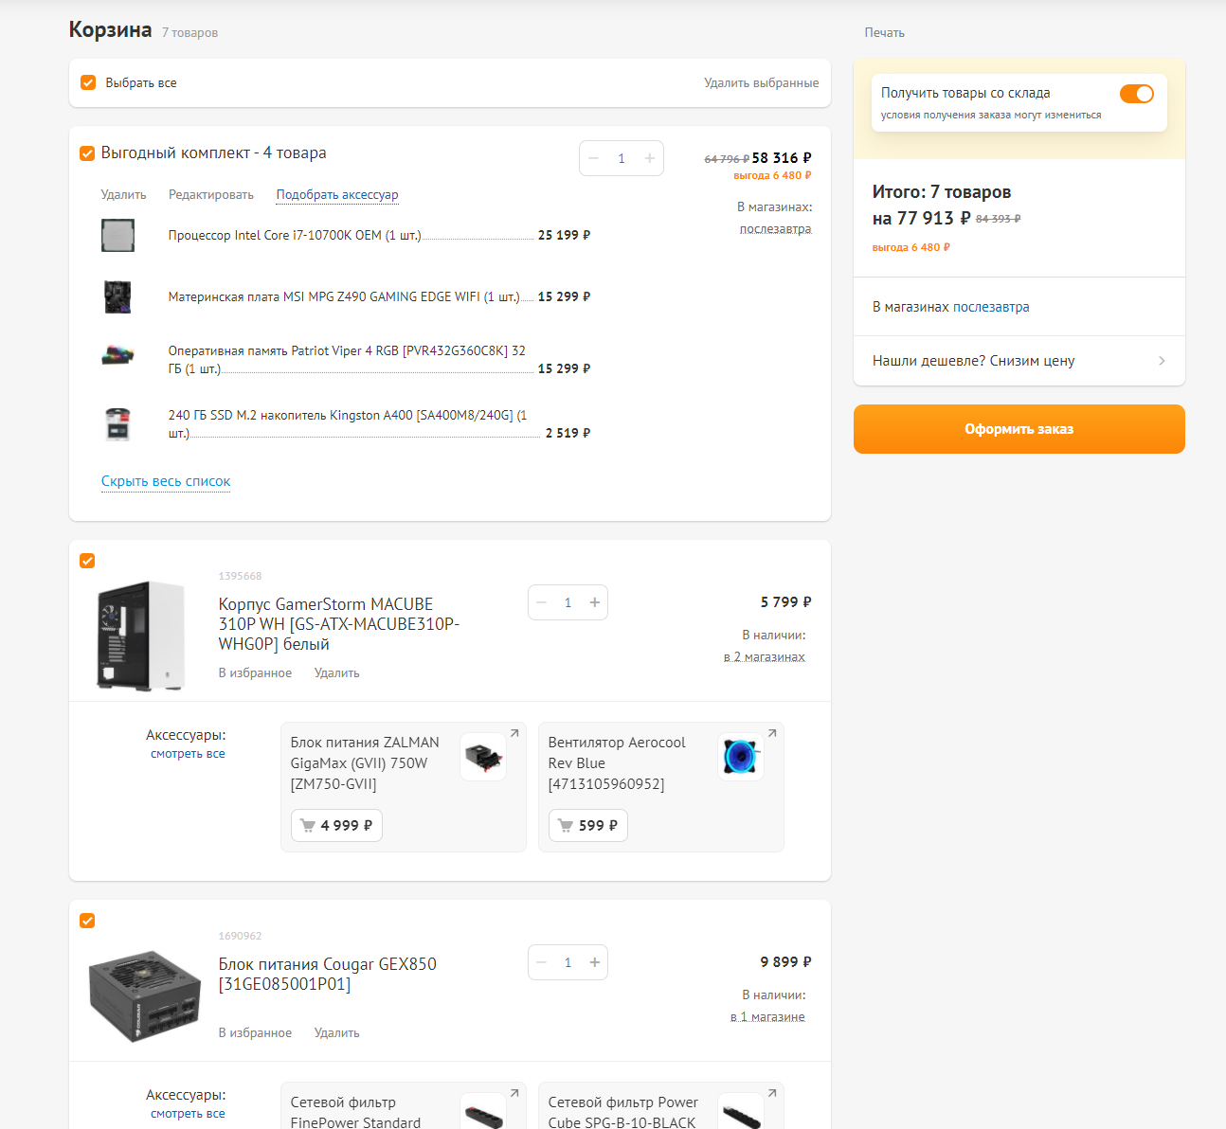Delete selected items via Удалить выбранные

click(x=762, y=82)
